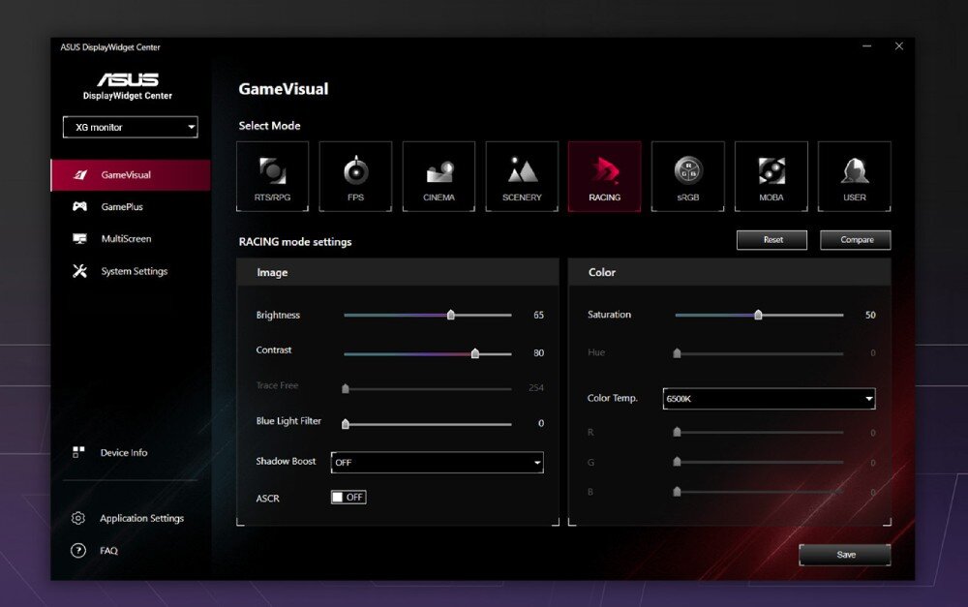Click the Select Mode label
The width and height of the screenshot is (968, 607).
269,125
